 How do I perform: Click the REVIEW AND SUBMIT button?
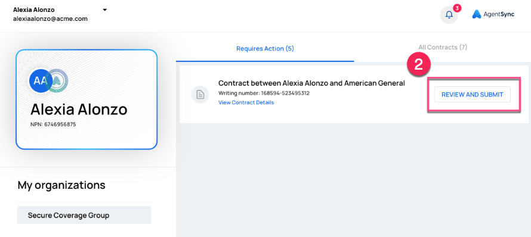coord(473,95)
